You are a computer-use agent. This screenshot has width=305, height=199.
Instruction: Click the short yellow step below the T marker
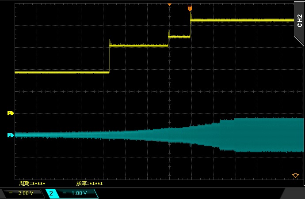point(179,37)
